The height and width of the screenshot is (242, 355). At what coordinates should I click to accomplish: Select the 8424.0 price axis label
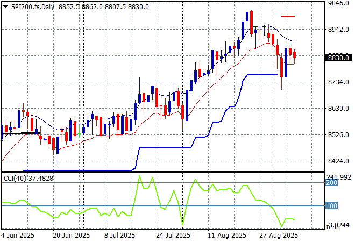click(x=338, y=161)
